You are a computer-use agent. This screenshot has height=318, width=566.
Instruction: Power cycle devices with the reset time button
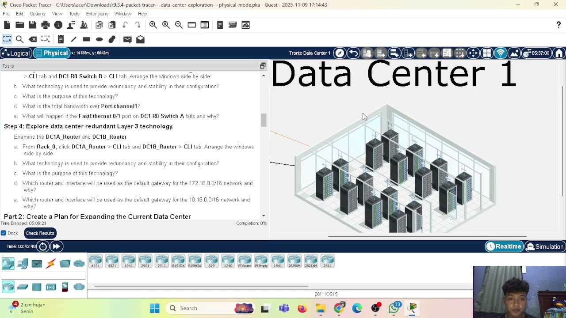click(43, 246)
